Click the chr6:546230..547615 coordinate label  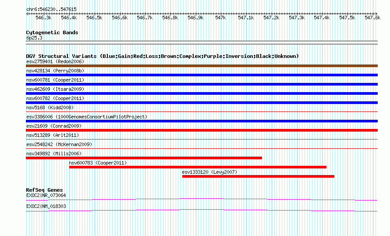(x=51, y=9)
